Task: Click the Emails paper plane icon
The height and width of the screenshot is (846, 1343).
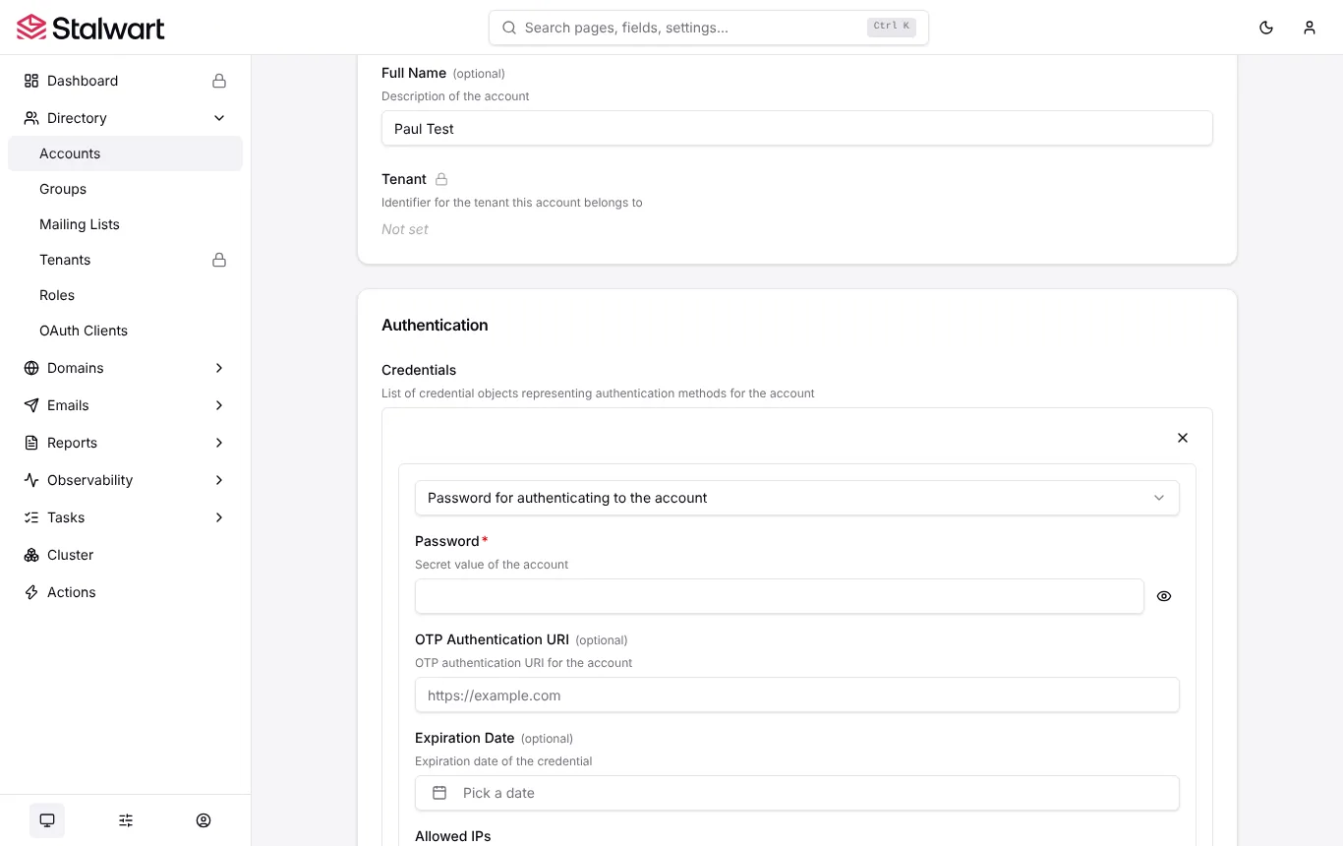Action: point(31,405)
